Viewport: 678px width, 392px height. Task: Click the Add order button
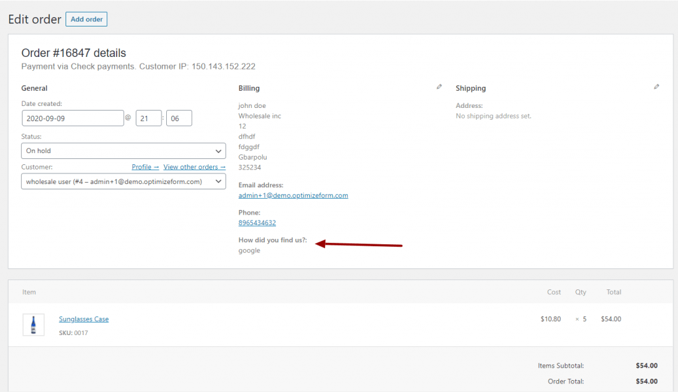pyautogui.click(x=87, y=19)
